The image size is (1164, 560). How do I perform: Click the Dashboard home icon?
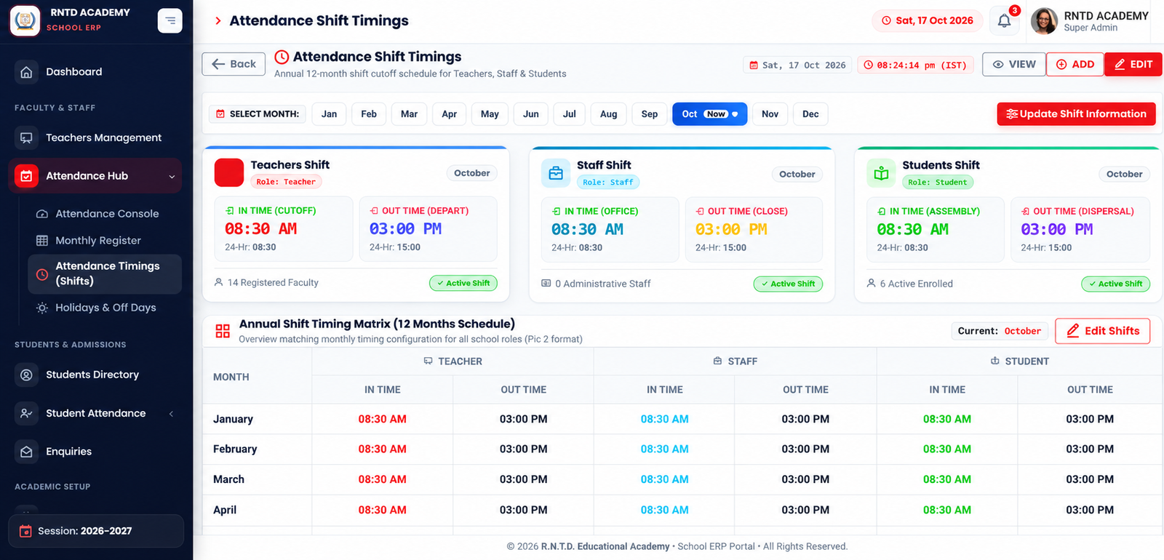26,72
